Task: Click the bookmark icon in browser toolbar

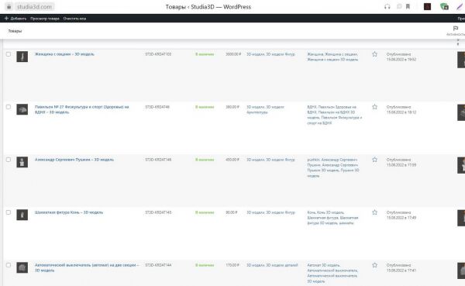Action: pyautogui.click(x=408, y=6)
